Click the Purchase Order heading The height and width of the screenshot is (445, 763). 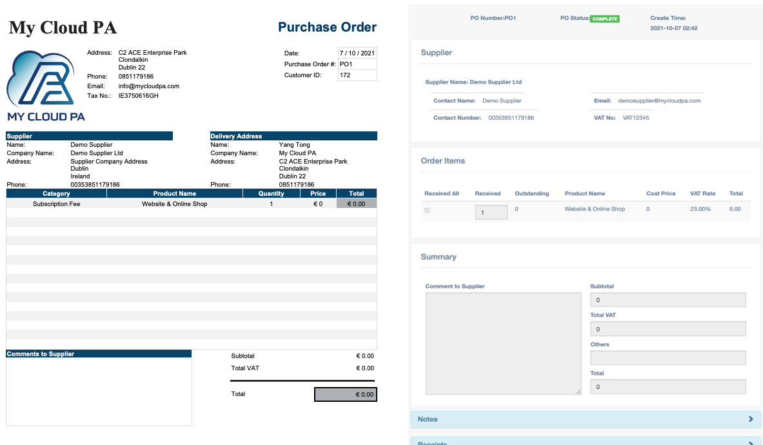[x=327, y=27]
